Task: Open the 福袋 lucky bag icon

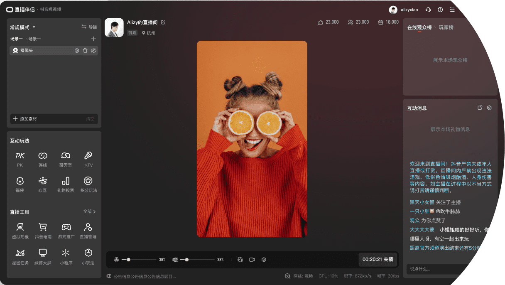Action: tap(20, 182)
